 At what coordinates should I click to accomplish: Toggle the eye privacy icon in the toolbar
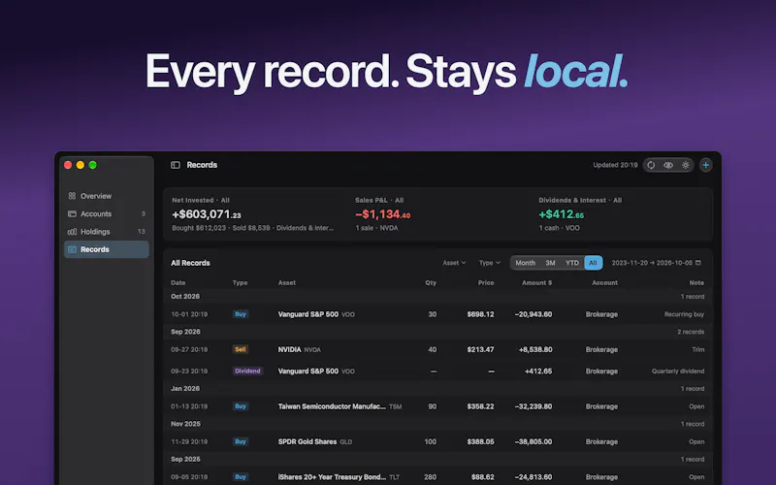tap(668, 165)
